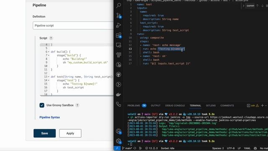This screenshot has height=151, width=268.
Task: Click the LF end-of-line status item
Action: click(x=239, y=148)
